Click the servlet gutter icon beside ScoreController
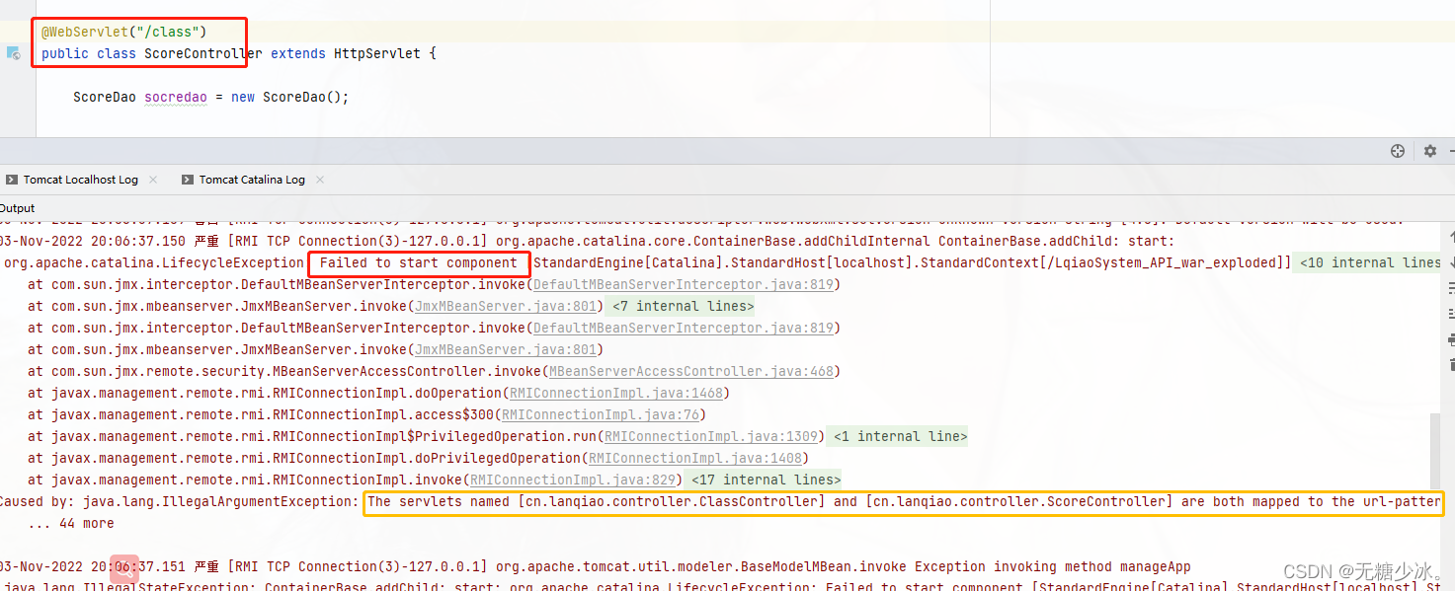Image resolution: width=1455 pixels, height=591 pixels. [14, 53]
